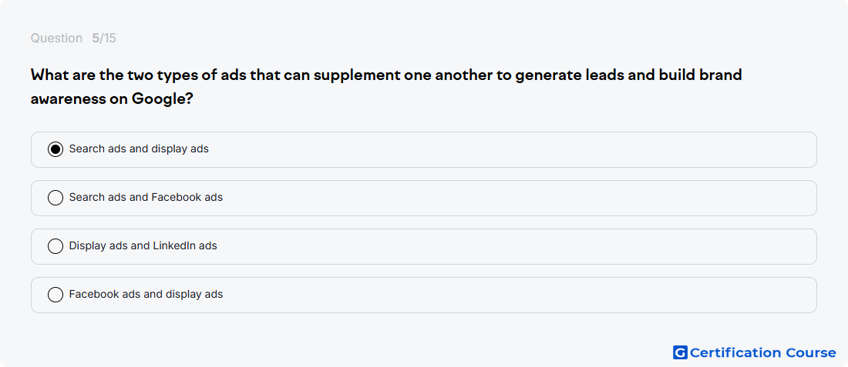Click the 'Facebook ads and display ads' label text
Image resolution: width=848 pixels, height=367 pixels.
click(146, 295)
